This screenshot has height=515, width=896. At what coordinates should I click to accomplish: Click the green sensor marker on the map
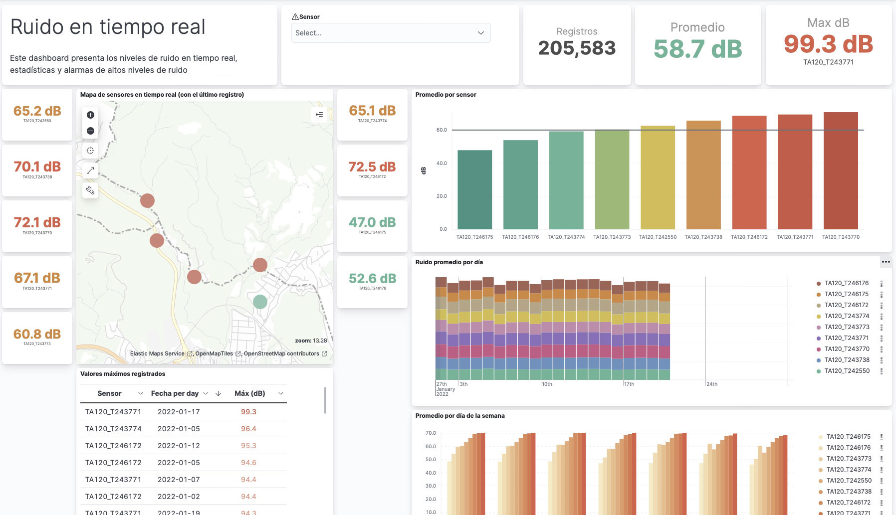click(260, 302)
